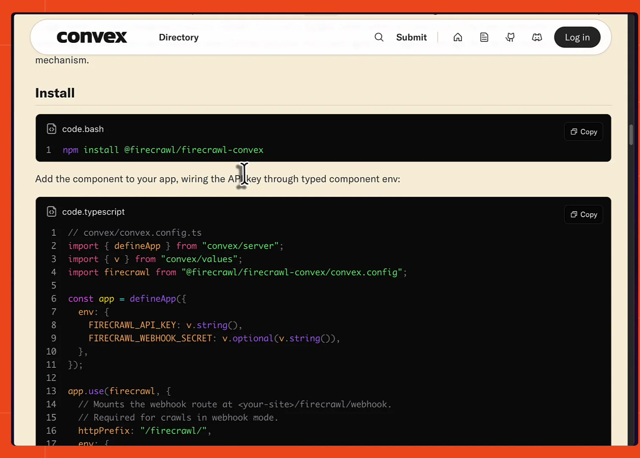Click the code.bash filename label
Viewport: 640px width, 458px height.
tap(83, 129)
